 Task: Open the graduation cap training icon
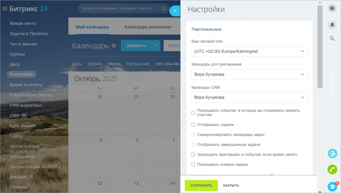point(332,186)
